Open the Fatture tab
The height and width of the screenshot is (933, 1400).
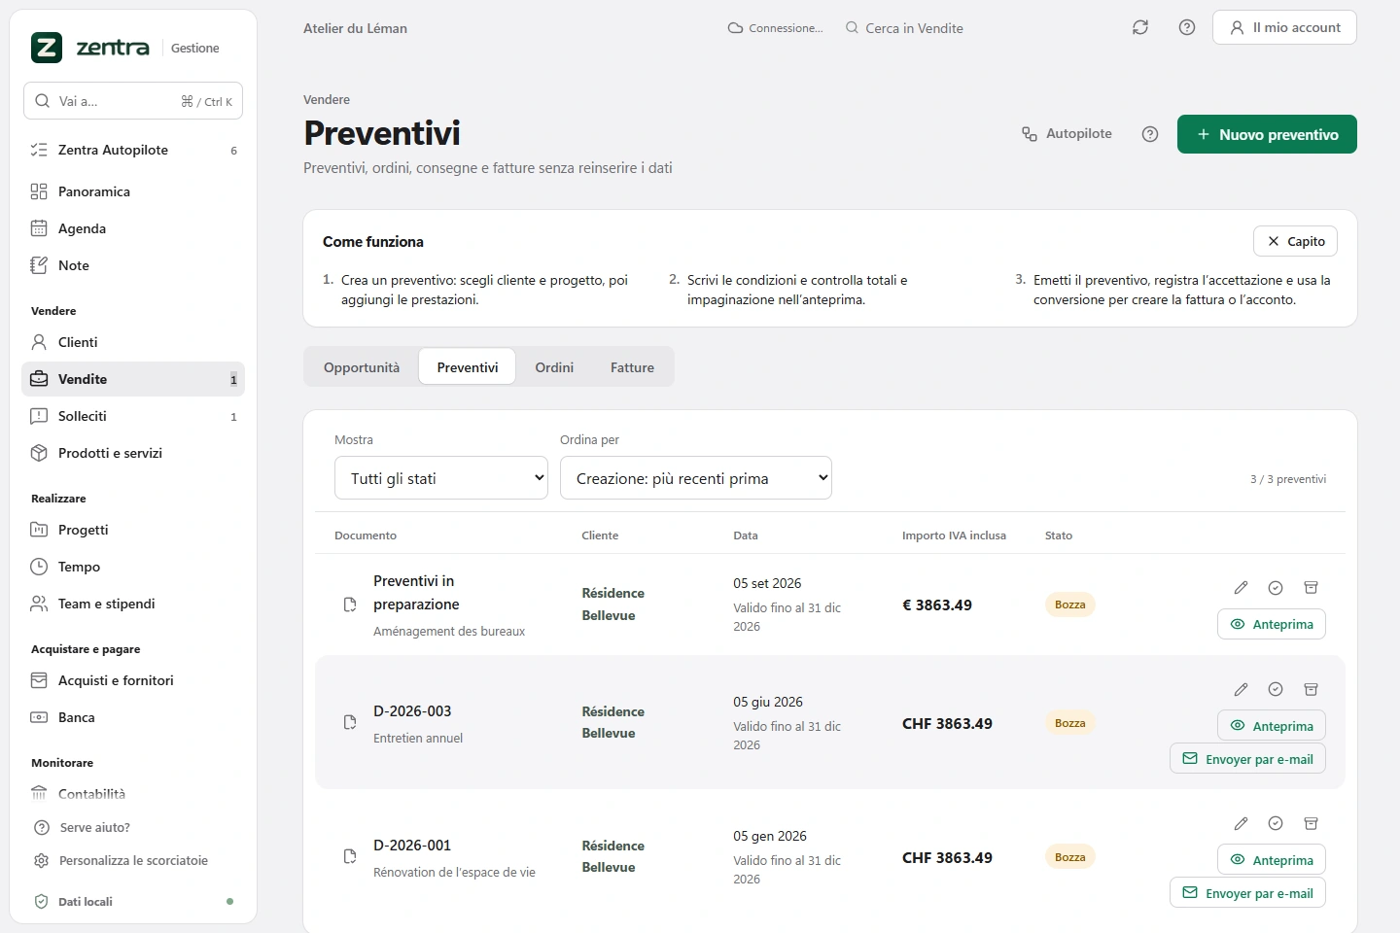(x=632, y=367)
